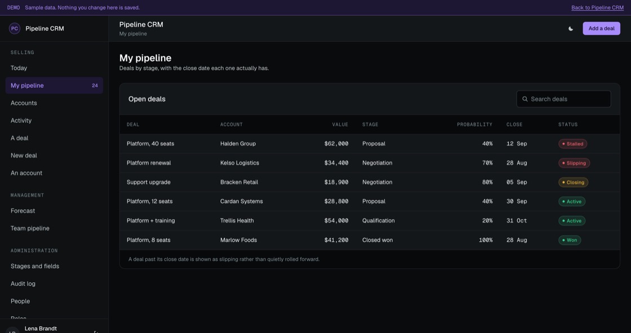Image resolution: width=631 pixels, height=333 pixels.
Task: Click the 20% probability cell
Action: pos(487,221)
